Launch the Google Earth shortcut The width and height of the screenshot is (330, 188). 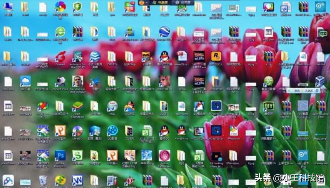coord(164,32)
